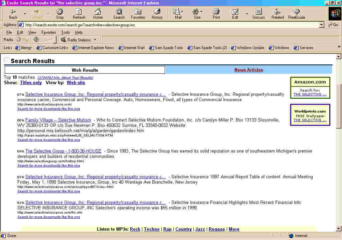This screenshot has height=240, width=342.
Task: Open the Tools menu
Action: click(x=65, y=32)
